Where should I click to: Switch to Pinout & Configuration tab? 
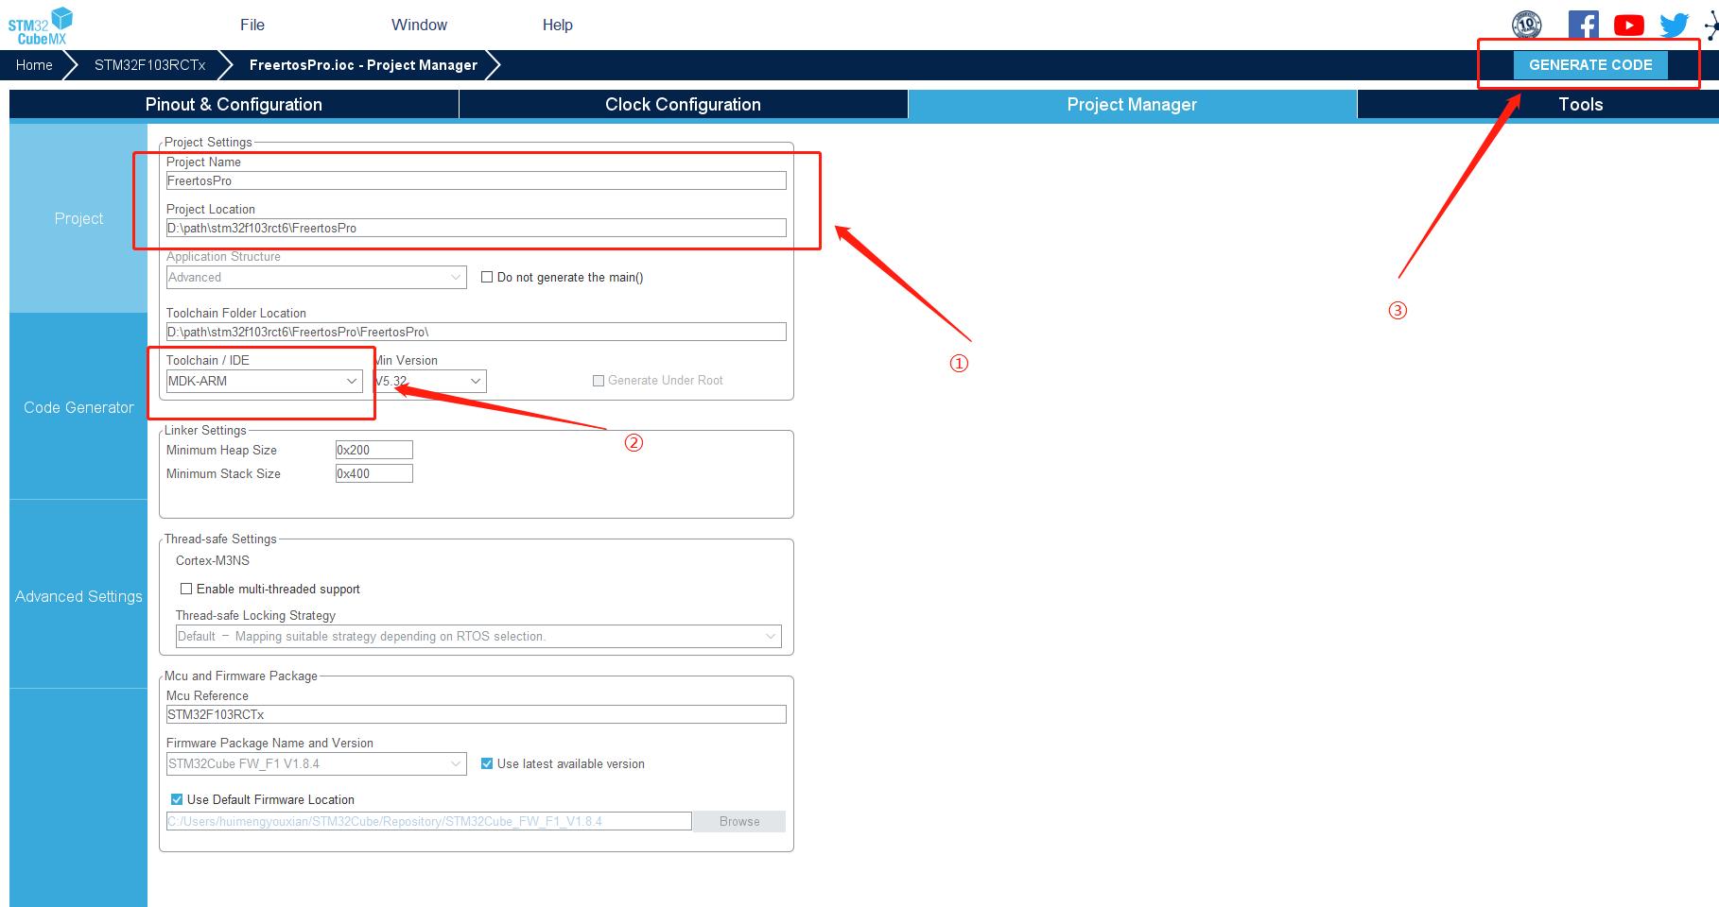pos(234,104)
